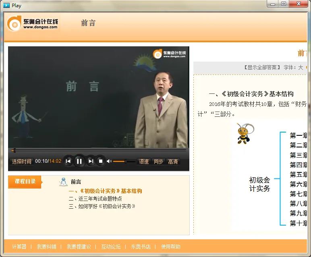Set font size to 大
Viewport: 311px width, 257px height.
(x=301, y=68)
